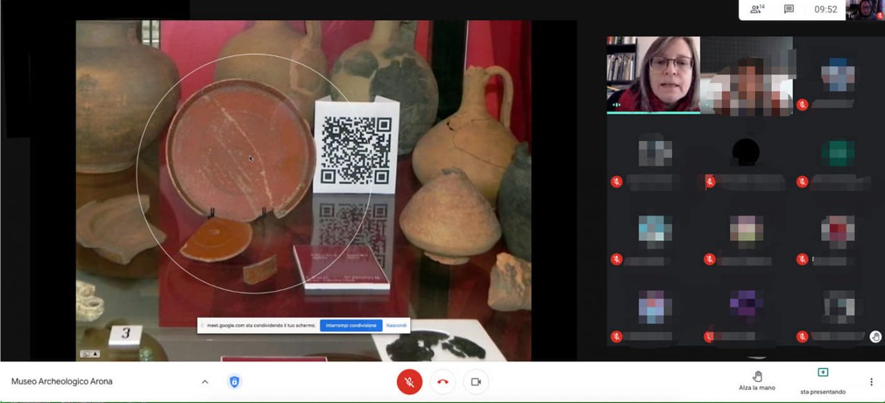Viewport: 885px width, 403px height.
Task: Open the chat panel icon
Action: click(789, 9)
